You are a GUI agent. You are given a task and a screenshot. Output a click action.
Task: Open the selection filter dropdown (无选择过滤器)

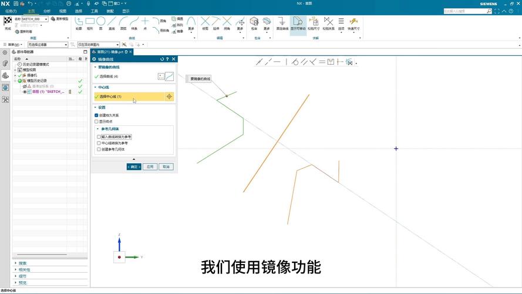pos(66,45)
